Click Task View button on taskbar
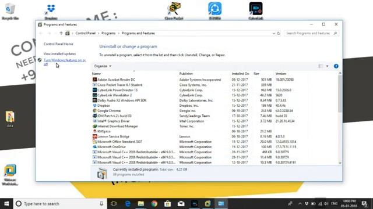 [114, 204]
